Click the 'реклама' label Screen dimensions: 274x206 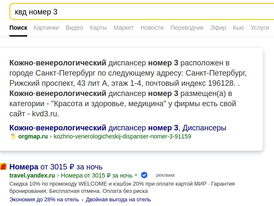(166, 175)
